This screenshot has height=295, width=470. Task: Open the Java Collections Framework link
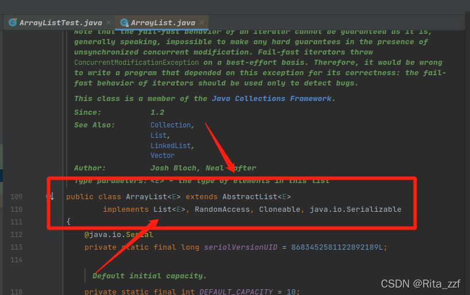271,99
